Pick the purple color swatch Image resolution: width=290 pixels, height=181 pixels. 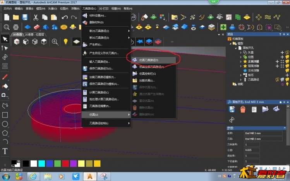tap(74, 164)
